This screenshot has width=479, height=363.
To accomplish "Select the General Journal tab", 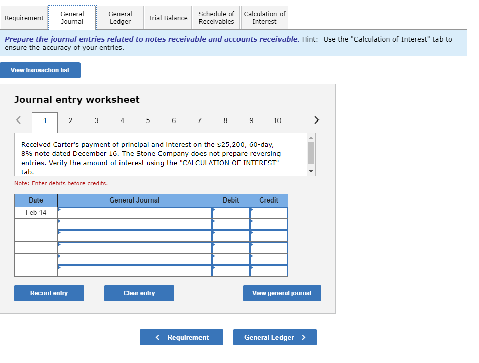I will [72, 18].
